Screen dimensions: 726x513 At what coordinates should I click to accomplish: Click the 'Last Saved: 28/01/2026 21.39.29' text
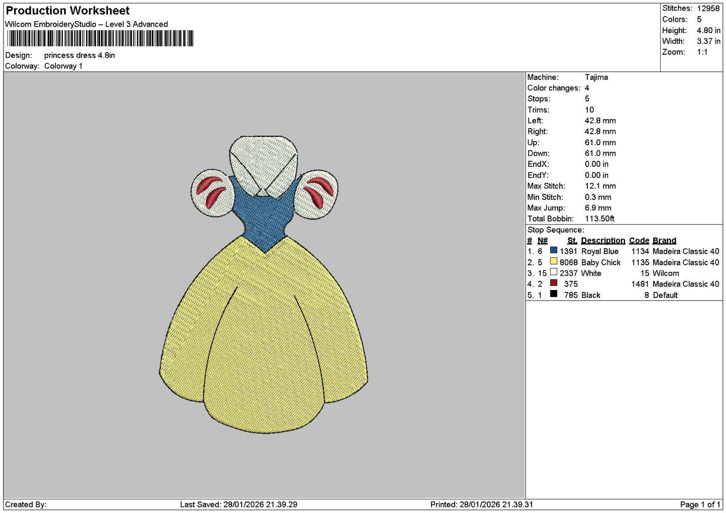(239, 504)
